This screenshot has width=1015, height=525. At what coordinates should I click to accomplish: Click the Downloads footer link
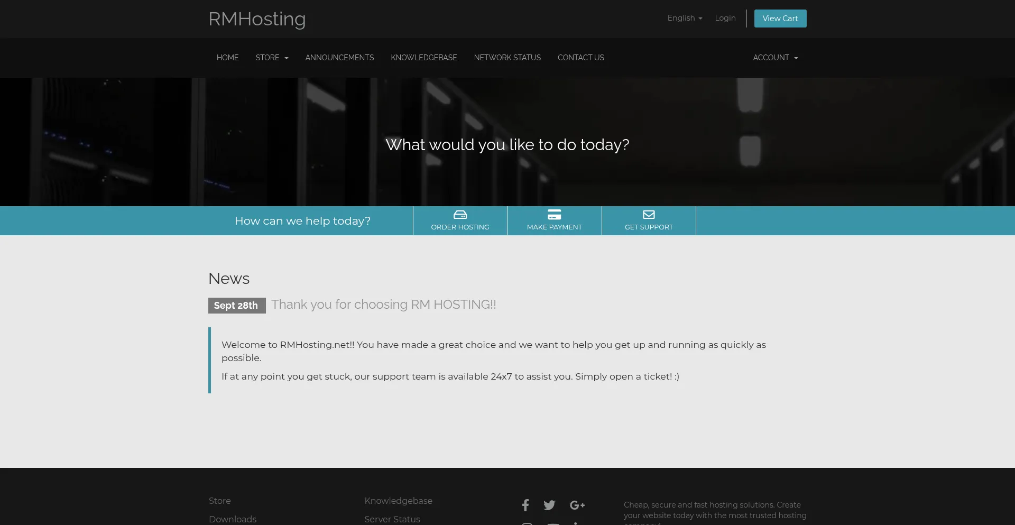pos(233,519)
